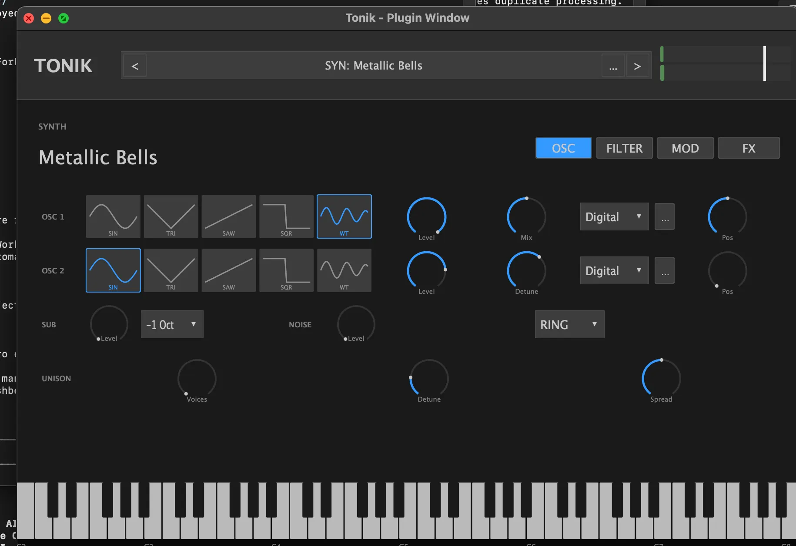Click the NOISE Level knob

[x=356, y=324]
